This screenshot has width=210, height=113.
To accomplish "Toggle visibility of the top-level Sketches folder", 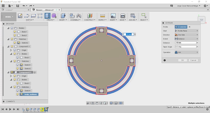I will coord(12,39).
